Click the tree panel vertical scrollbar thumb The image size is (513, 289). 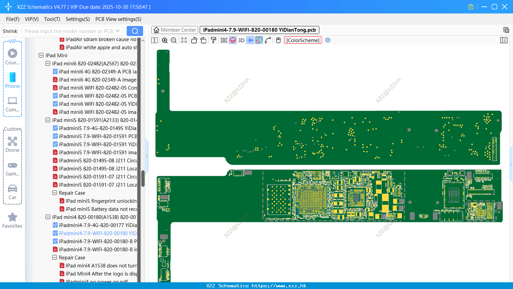coord(143,179)
